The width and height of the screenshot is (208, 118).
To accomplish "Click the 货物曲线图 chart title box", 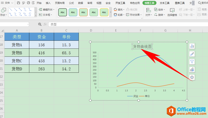I will click(x=143, y=47).
